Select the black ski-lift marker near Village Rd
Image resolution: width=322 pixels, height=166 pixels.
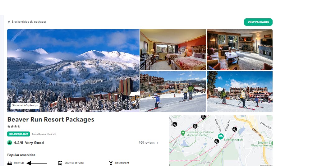235,129
